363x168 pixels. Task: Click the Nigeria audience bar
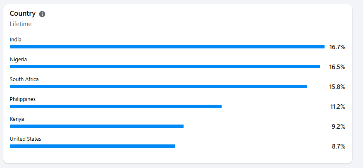[165, 67]
